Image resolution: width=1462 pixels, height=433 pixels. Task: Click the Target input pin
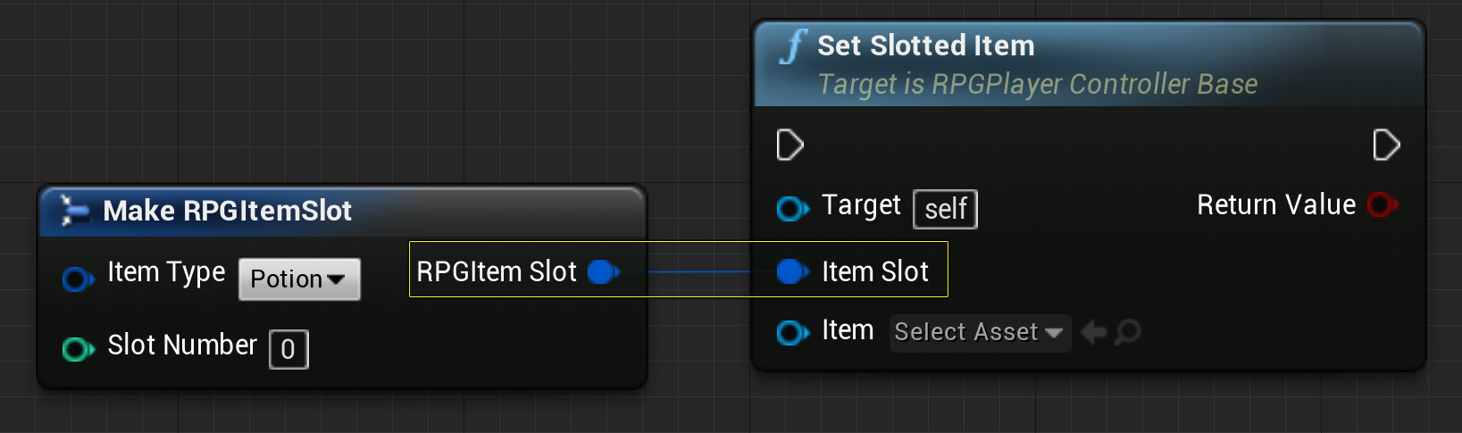791,209
